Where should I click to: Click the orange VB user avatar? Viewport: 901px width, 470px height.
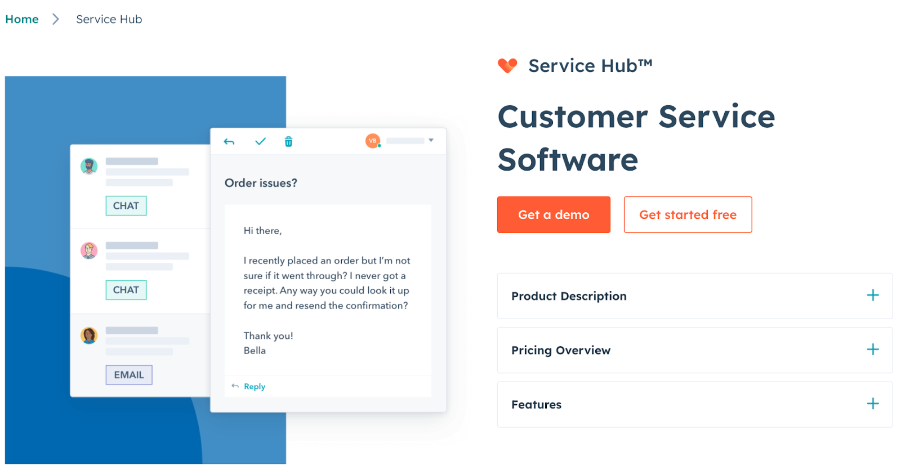pos(372,141)
